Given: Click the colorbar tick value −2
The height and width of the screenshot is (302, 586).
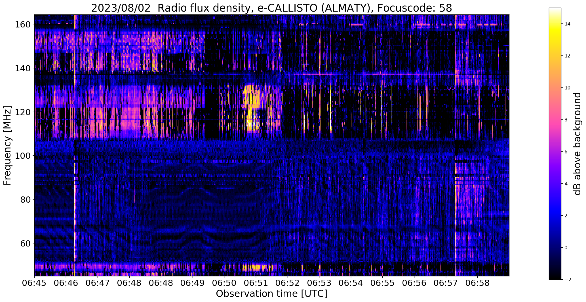Looking at the screenshot, I should pyautogui.click(x=567, y=280).
